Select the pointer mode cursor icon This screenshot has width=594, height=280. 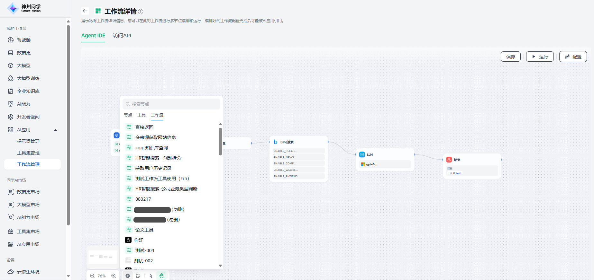(151, 276)
